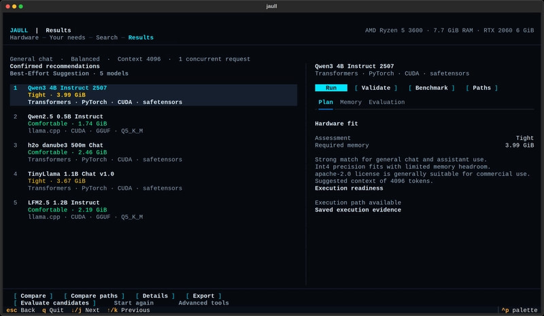
Task: Go to the Your needs step
Action: (x=67, y=37)
